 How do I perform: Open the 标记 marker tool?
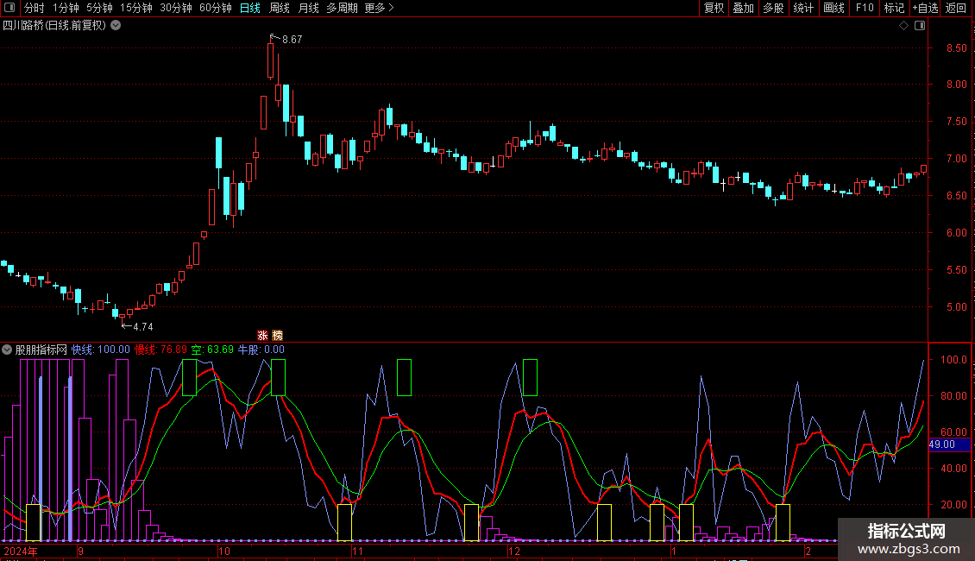(x=894, y=9)
